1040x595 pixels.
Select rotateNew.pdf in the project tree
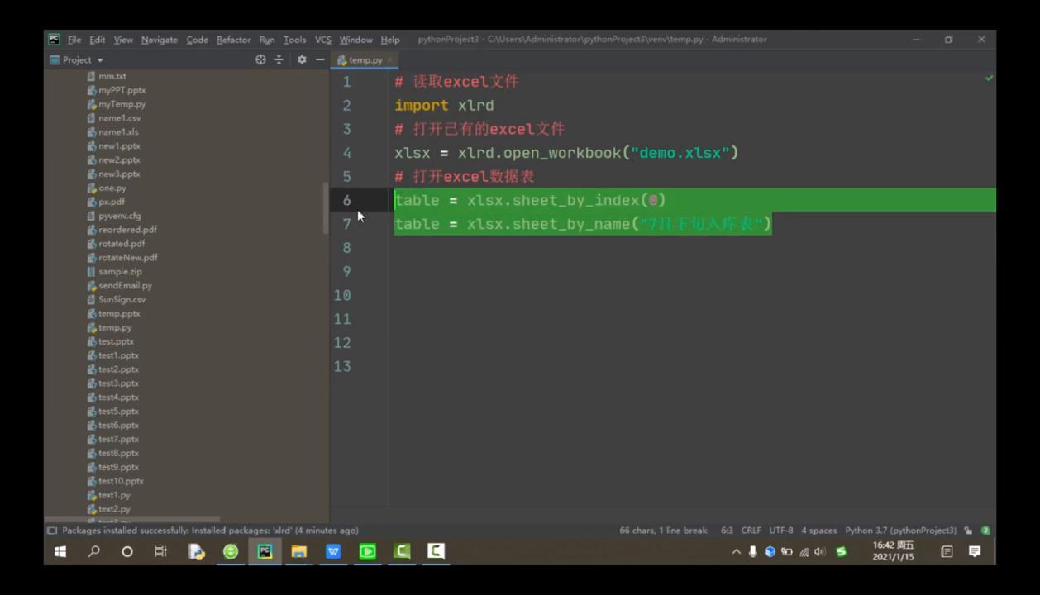[127, 257]
